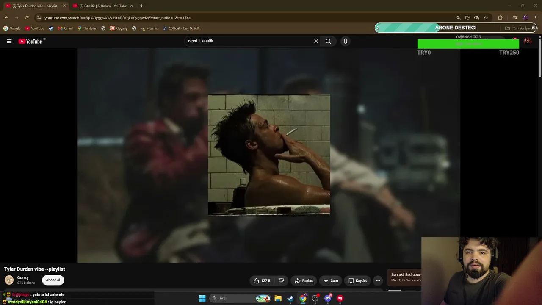This screenshot has width=542, height=305.
Task: Open the Google bookmark
Action: coord(12,28)
